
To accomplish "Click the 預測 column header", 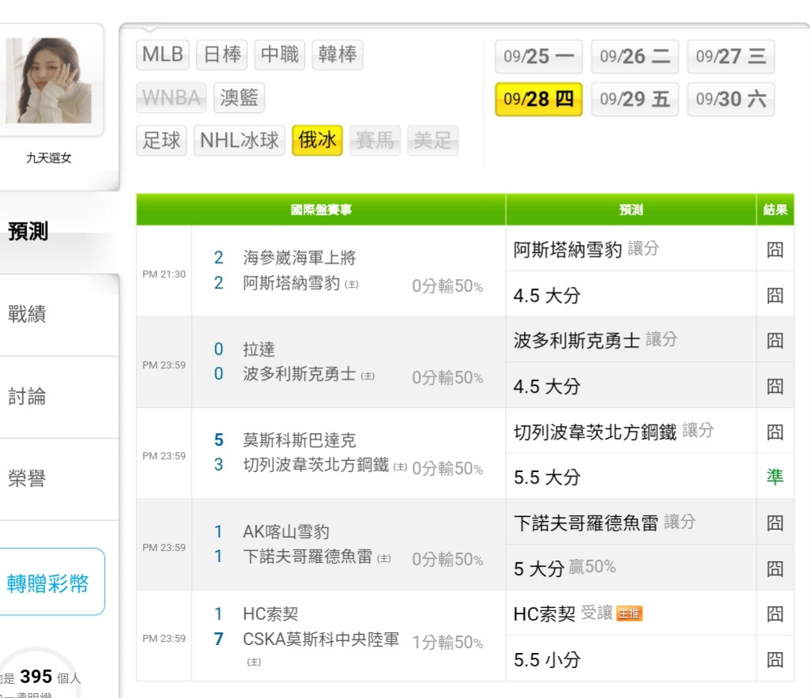I will (x=631, y=209).
